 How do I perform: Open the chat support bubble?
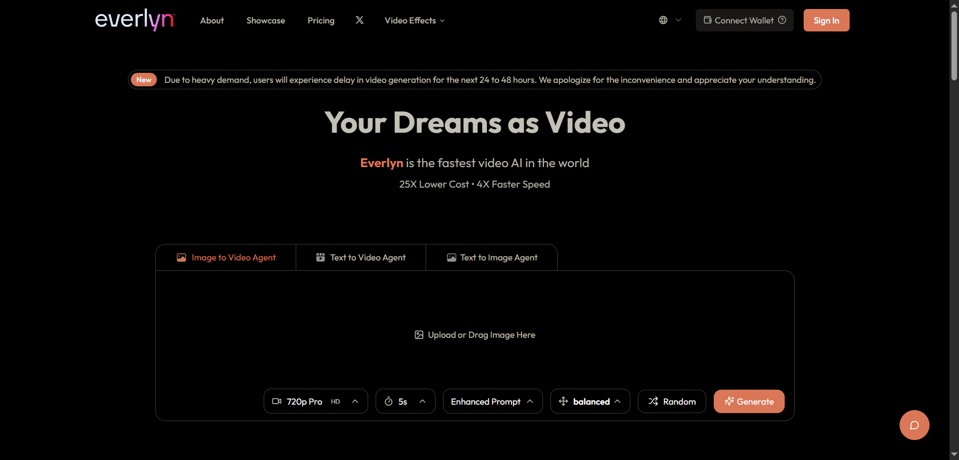tap(915, 425)
